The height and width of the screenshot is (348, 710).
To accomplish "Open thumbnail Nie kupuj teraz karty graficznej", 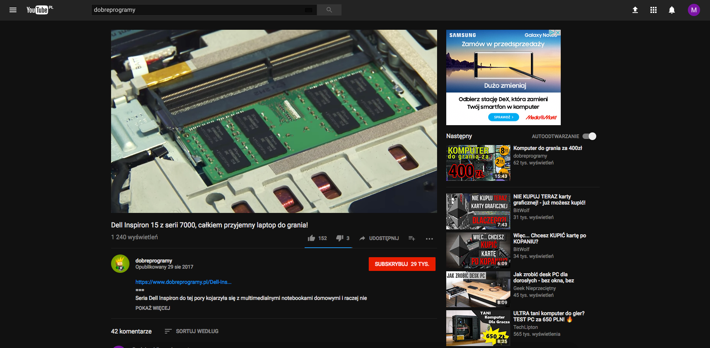I will pos(478,211).
